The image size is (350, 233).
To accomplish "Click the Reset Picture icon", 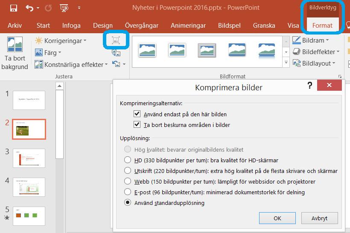I will pyautogui.click(x=116, y=64).
